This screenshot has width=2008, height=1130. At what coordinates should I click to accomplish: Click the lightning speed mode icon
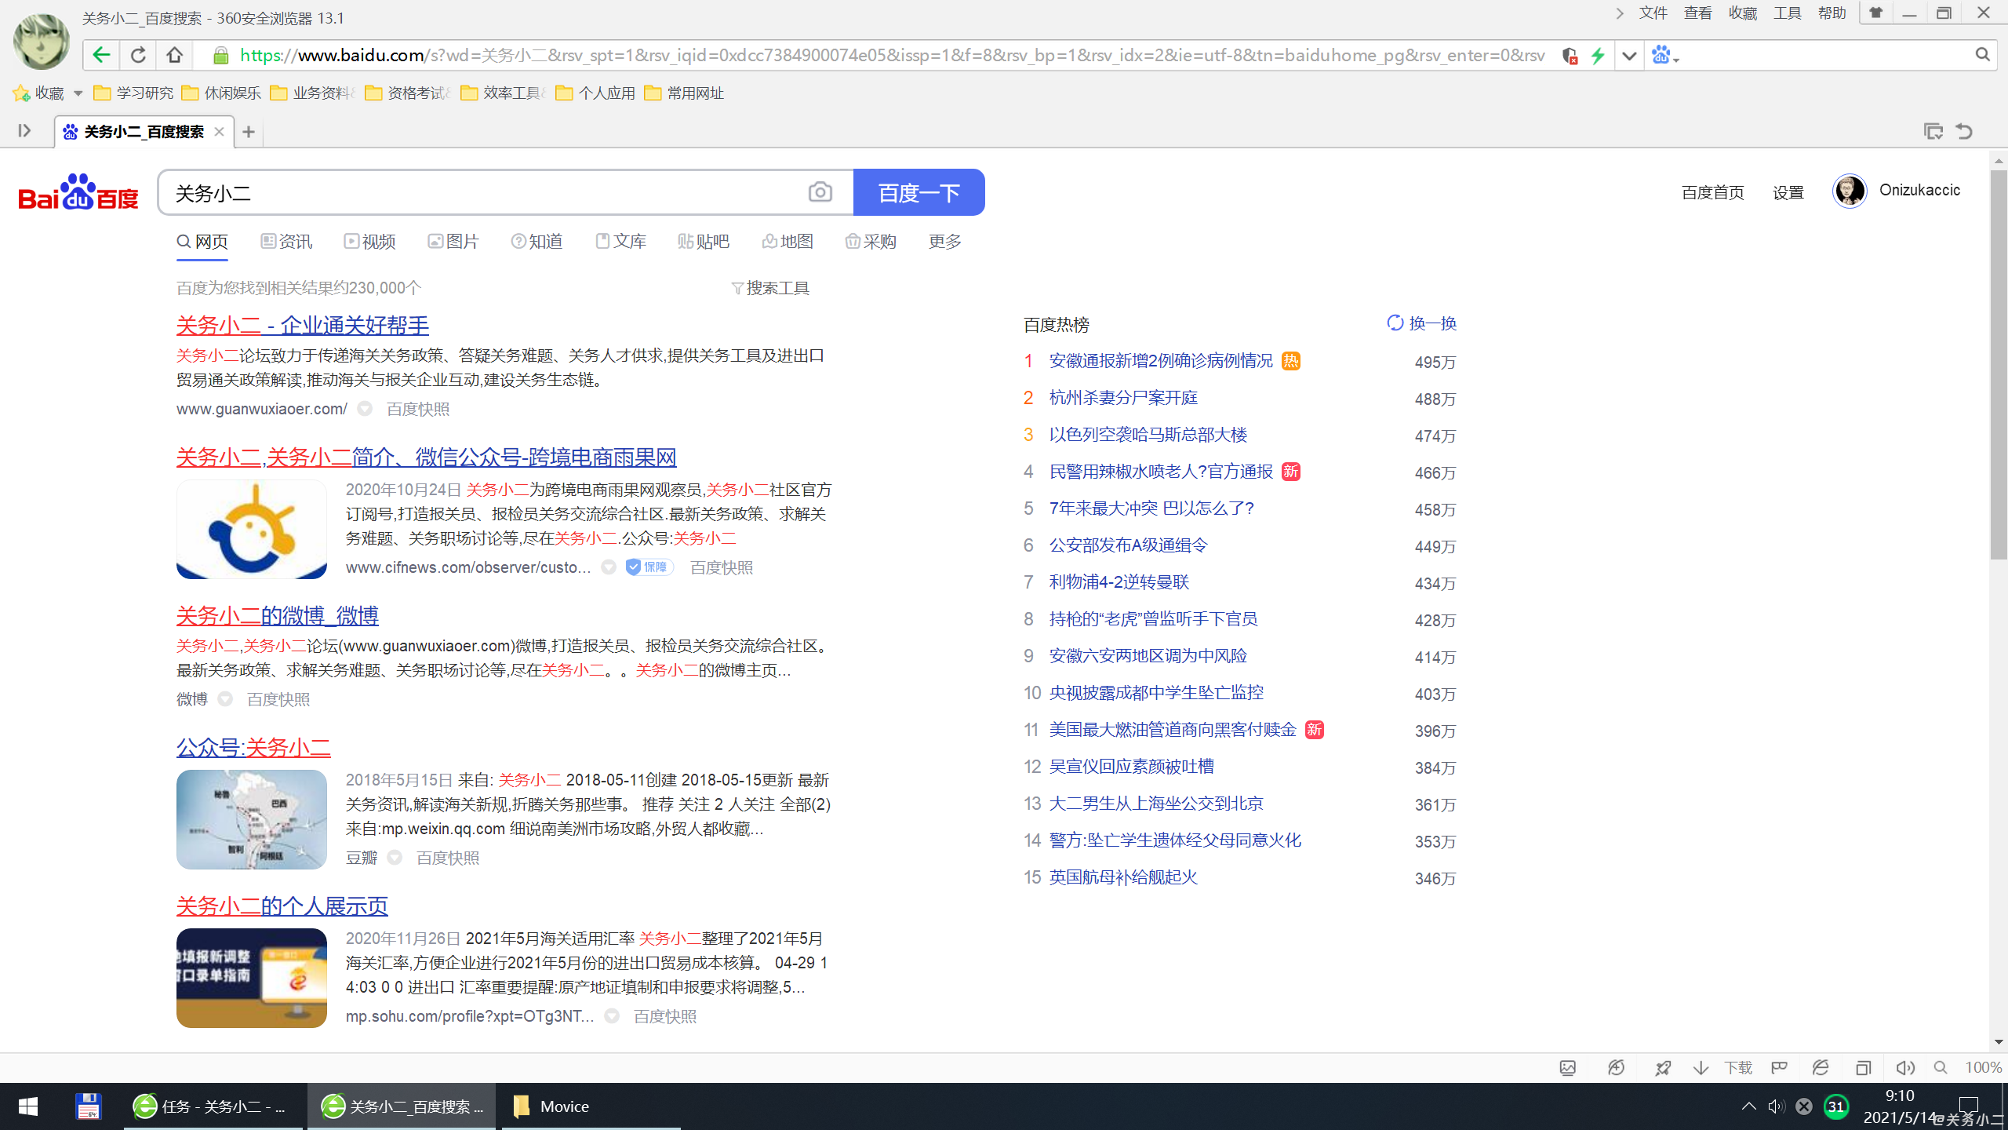(1598, 56)
